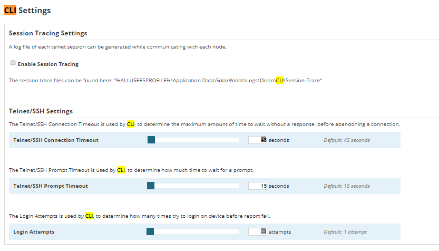Click the session trace file path text
The height and width of the screenshot is (251, 439).
[218, 81]
